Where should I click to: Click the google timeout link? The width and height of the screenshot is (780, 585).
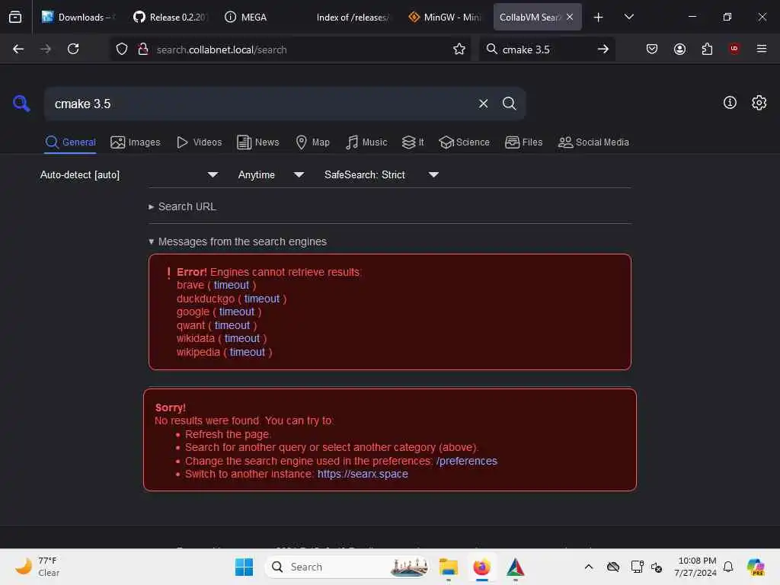[237, 312]
